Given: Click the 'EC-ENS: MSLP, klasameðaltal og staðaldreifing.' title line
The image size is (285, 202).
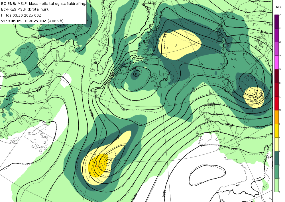Looking at the screenshot, I should tap(43, 3).
